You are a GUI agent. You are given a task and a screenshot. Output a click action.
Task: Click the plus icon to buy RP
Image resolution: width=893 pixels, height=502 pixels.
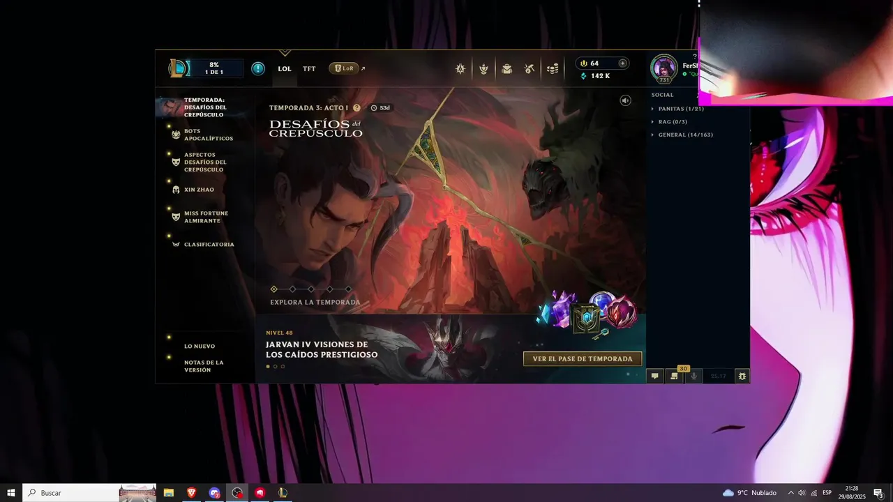coord(623,63)
